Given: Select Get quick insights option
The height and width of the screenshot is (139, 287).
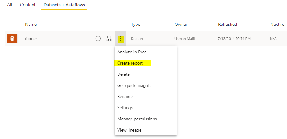Looking at the screenshot, I should (x=134, y=85).
